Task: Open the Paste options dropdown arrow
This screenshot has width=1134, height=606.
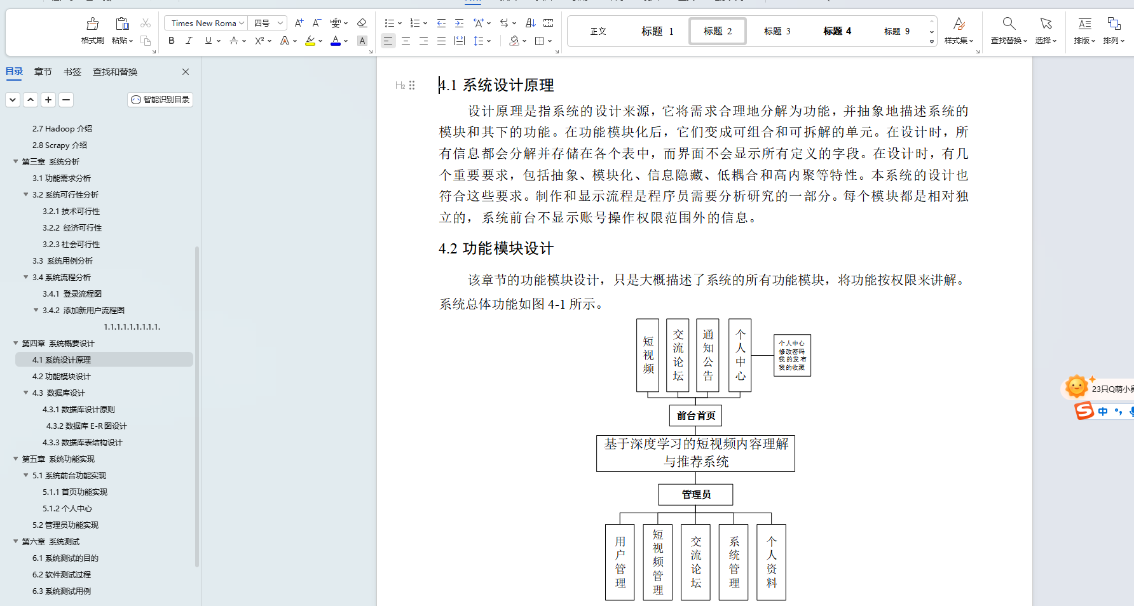Action: tap(131, 41)
